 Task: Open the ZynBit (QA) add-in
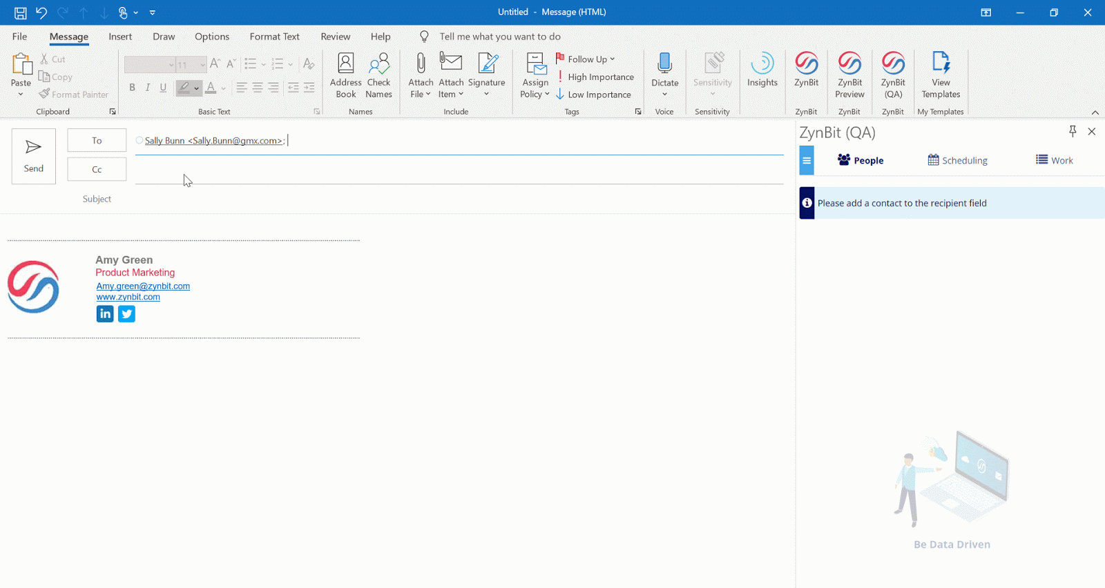tap(893, 75)
